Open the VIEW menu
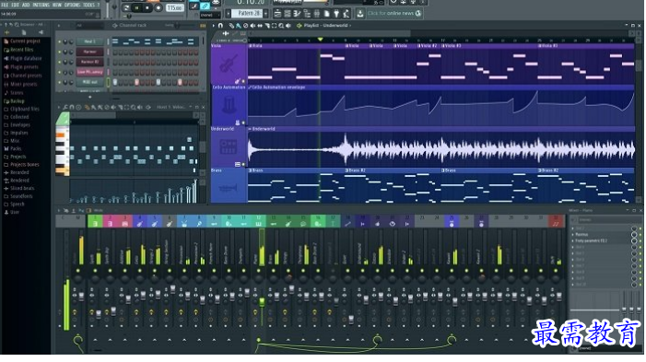This screenshot has width=646, height=362. [57, 5]
